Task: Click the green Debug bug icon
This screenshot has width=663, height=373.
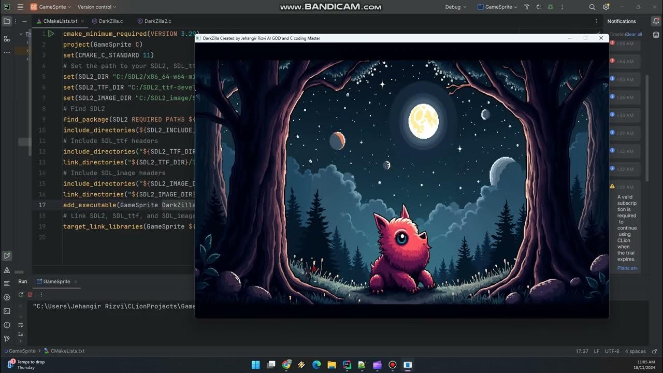Action: (x=550, y=7)
